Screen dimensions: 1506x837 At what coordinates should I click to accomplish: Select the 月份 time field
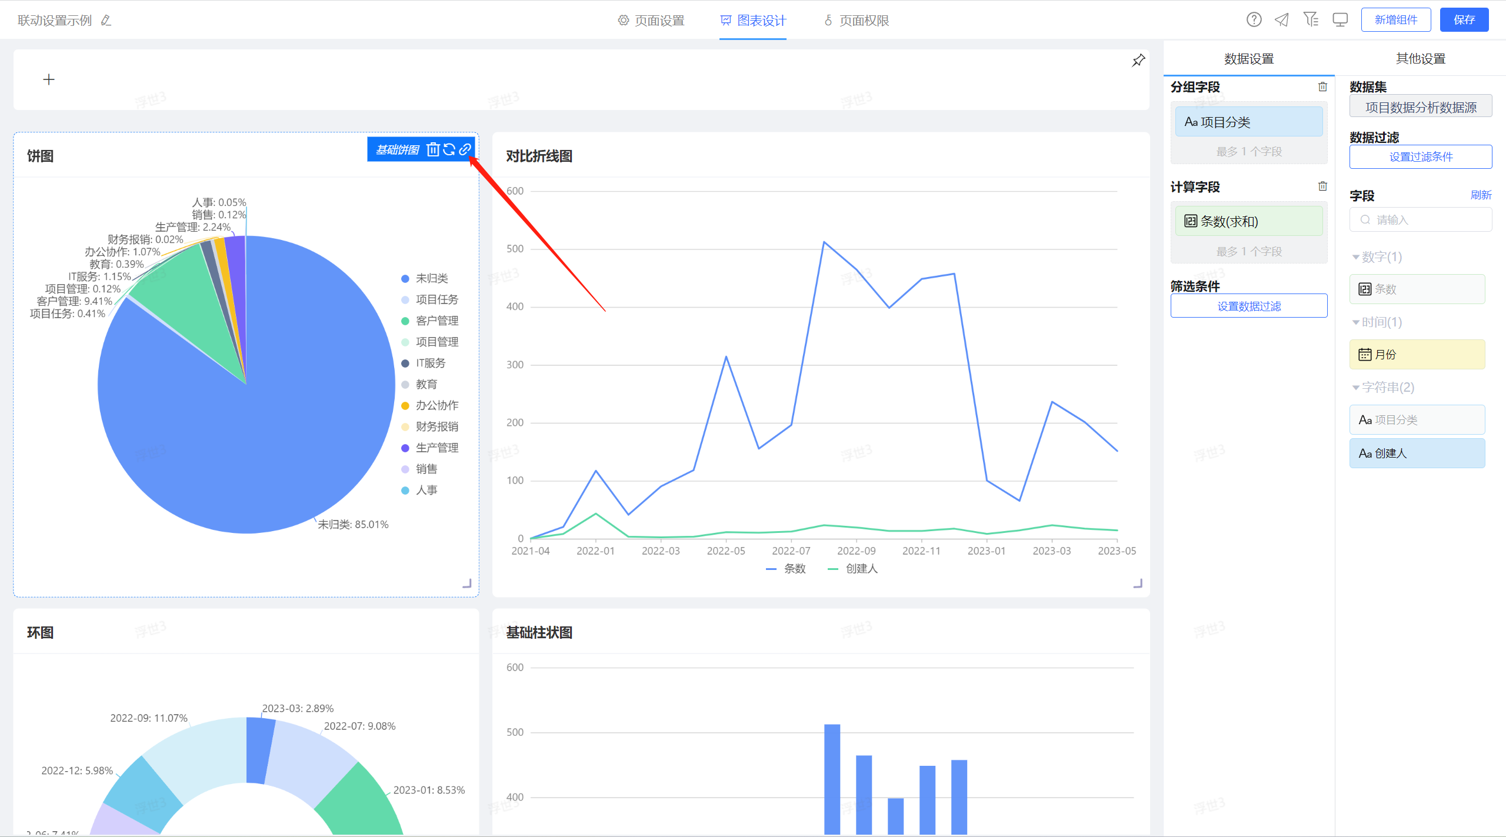click(x=1417, y=355)
